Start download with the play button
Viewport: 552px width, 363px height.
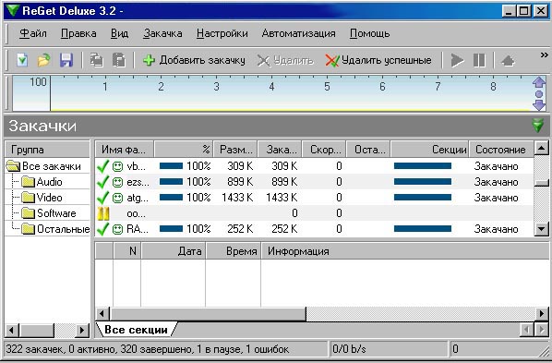(x=457, y=60)
